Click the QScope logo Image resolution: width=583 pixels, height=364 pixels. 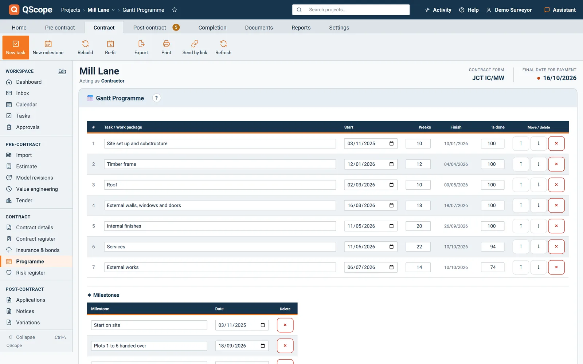coord(31,10)
